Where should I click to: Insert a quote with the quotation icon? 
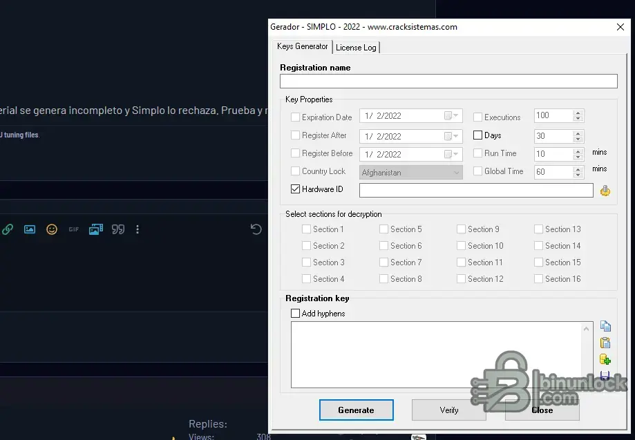tap(118, 229)
